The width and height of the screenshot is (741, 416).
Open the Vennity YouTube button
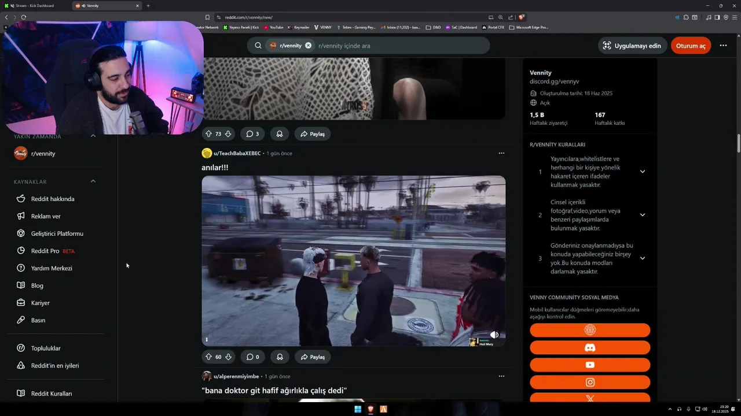click(590, 365)
